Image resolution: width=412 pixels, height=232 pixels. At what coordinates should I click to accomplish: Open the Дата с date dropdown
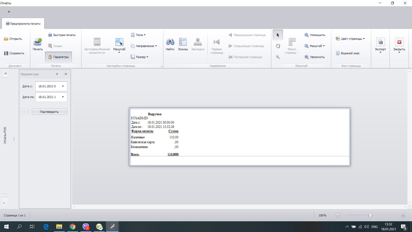[x=63, y=86]
